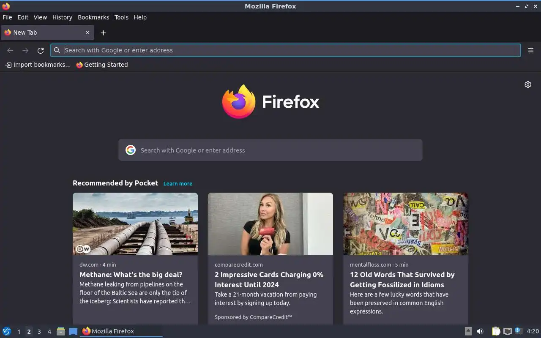Maximize the Firefox window
Viewport: 541px width, 338px height.
pos(527,6)
